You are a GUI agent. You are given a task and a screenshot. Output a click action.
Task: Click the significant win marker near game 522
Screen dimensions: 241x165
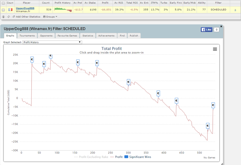coord(208,126)
